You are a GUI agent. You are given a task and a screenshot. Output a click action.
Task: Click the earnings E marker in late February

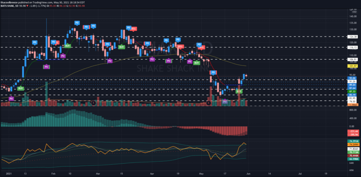tap(93, 103)
